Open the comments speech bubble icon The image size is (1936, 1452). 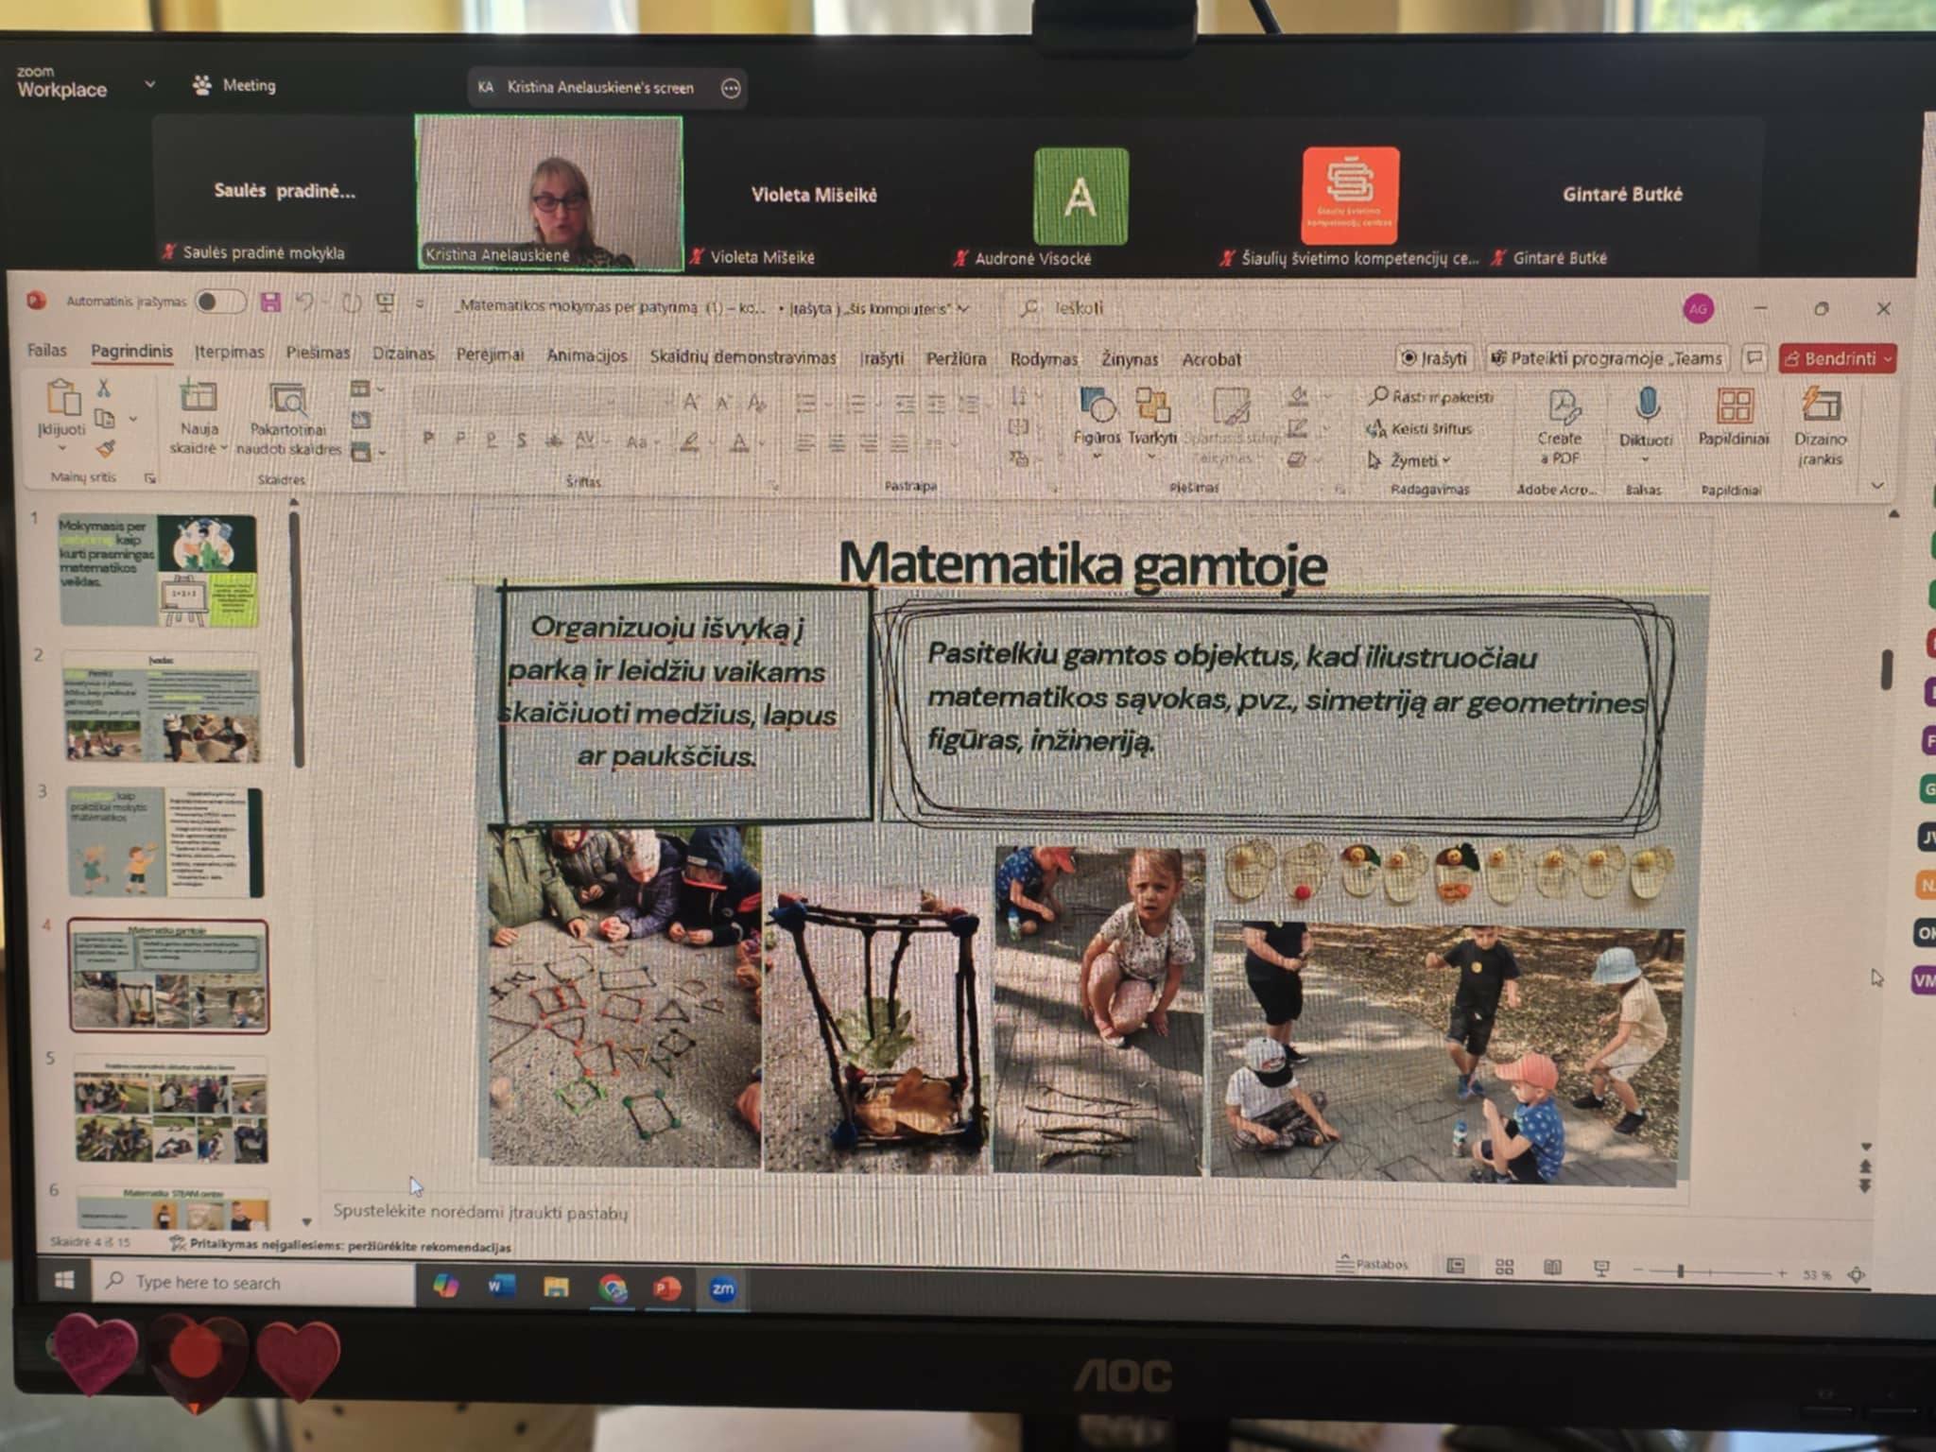coord(1754,357)
